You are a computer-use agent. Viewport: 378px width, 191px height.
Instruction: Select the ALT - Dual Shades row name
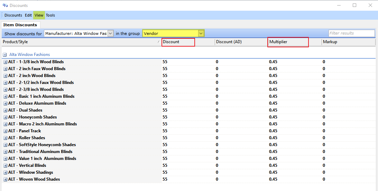[x=25, y=110]
